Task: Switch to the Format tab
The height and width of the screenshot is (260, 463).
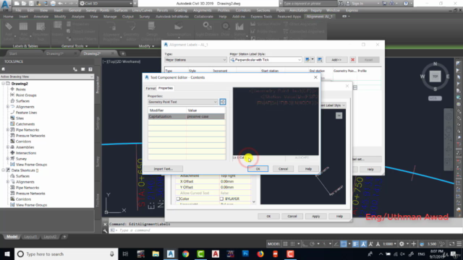Action: (x=150, y=88)
